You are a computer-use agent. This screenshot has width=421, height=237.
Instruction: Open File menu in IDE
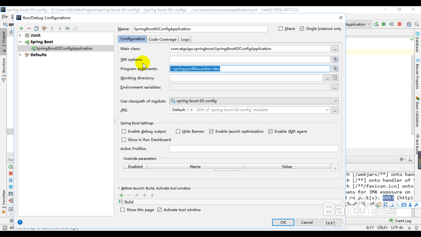(5, 17)
